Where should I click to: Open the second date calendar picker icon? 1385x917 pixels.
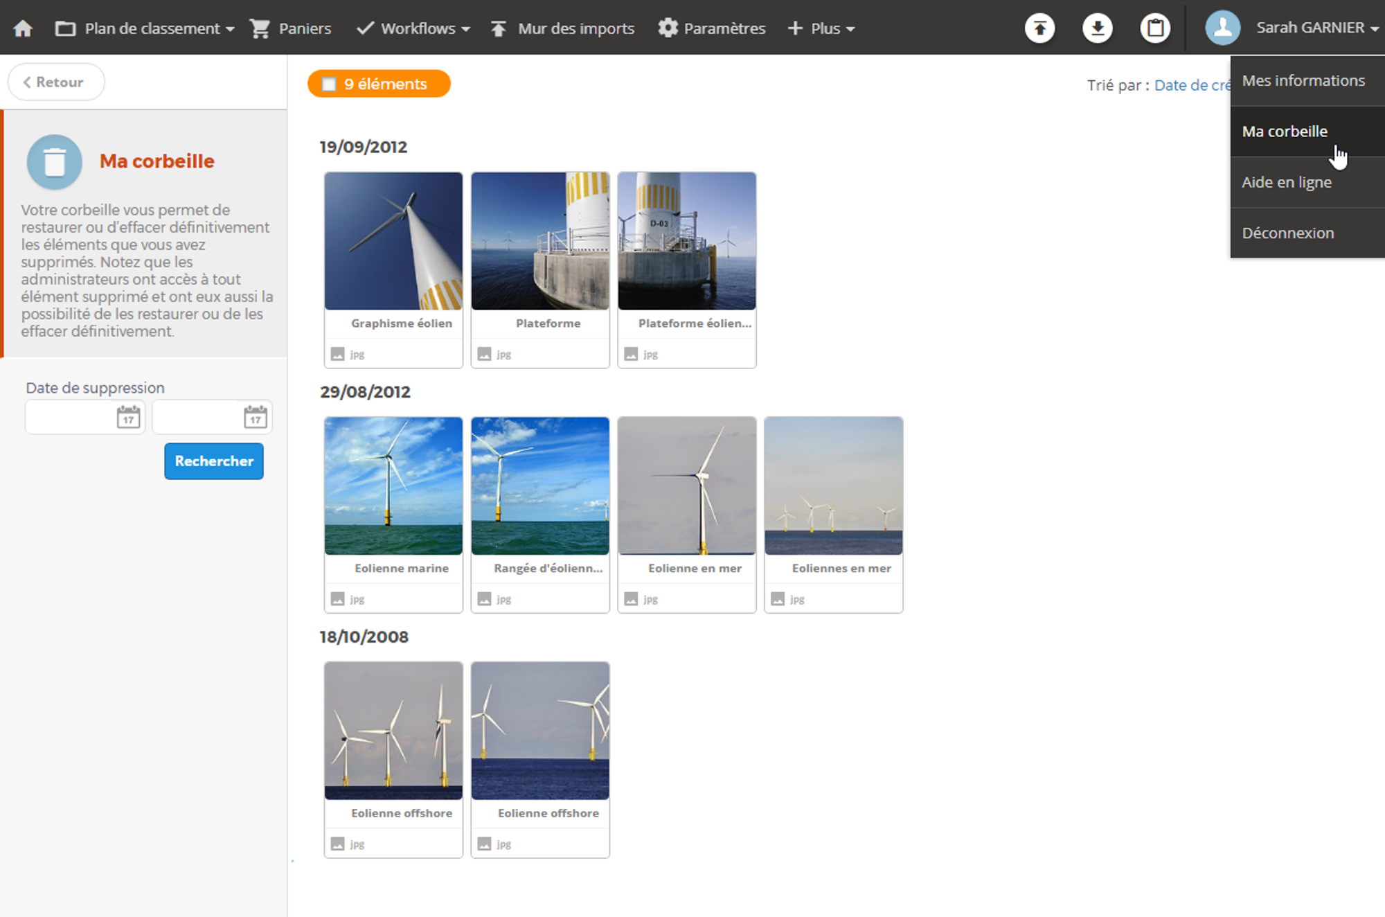point(256,417)
